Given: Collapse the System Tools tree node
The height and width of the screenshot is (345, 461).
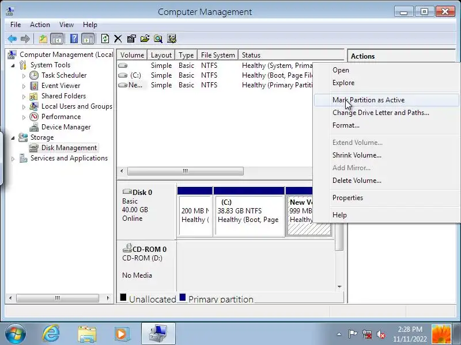Looking at the screenshot, I should 13,66.
